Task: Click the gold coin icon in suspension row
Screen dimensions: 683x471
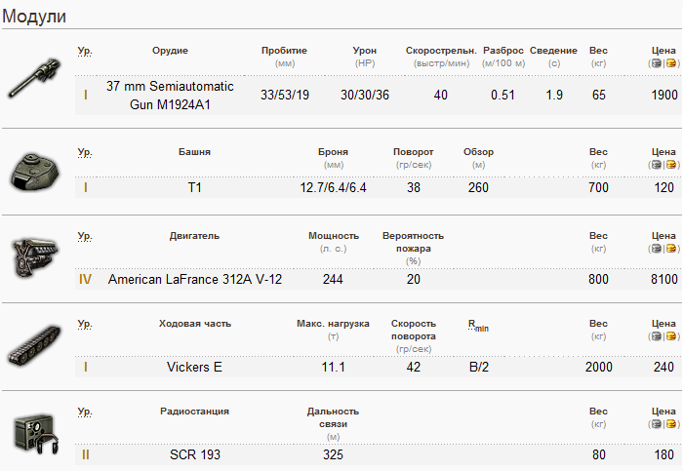Action: pos(670,336)
